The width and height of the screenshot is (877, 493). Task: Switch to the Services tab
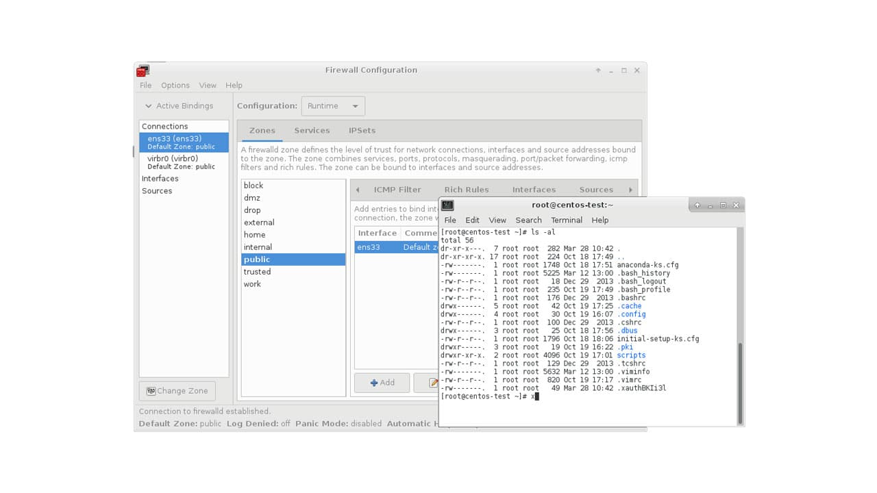coord(312,130)
